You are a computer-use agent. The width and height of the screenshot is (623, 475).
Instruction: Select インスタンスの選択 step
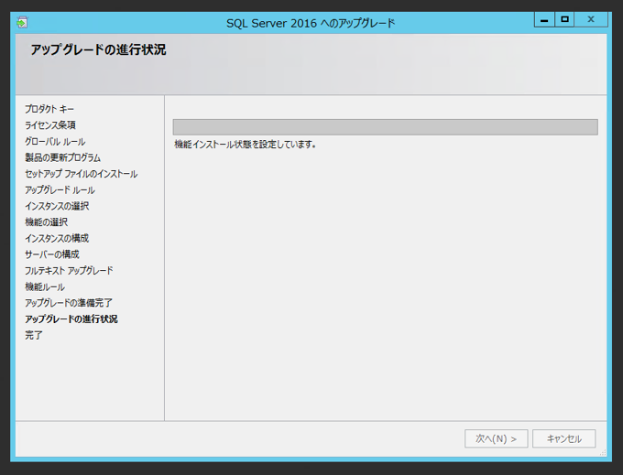click(x=57, y=206)
